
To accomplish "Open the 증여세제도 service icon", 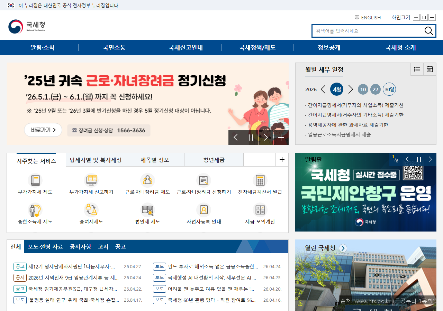I will (x=92, y=210).
